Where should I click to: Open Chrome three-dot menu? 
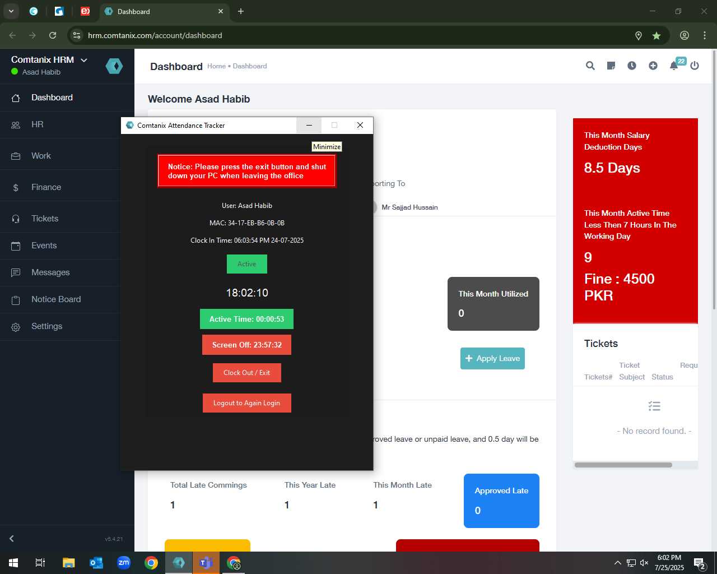click(705, 35)
